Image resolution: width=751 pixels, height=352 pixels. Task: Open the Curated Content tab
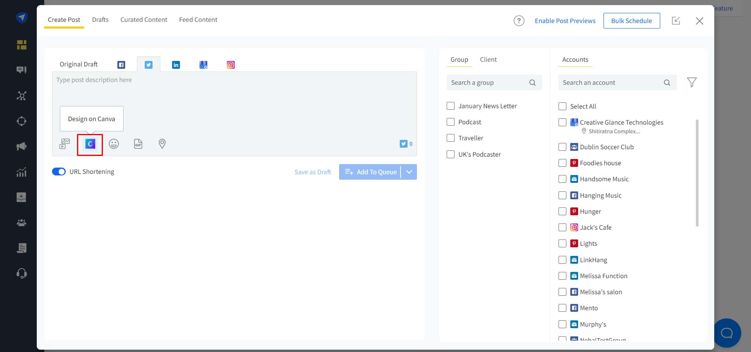point(144,20)
